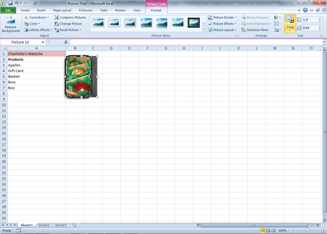Select the Crop tool
This screenshot has height=234, width=327.
(290, 24)
